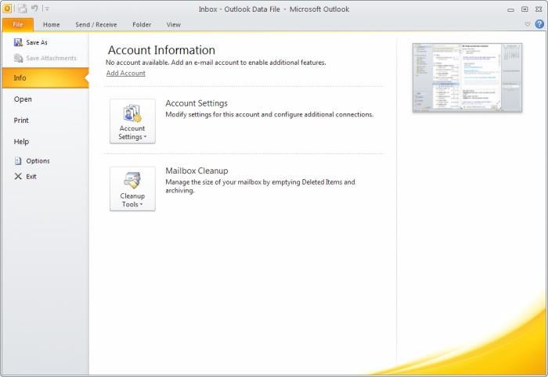The image size is (548, 377).
Task: Minimize the Outlook window
Action: pyautogui.click(x=510, y=9)
